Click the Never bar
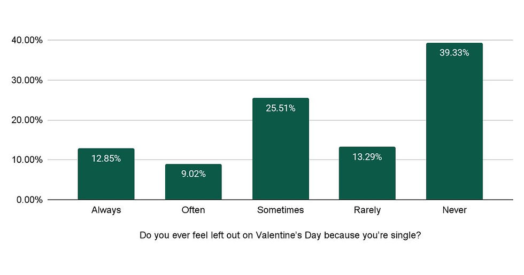 (x=454, y=121)
